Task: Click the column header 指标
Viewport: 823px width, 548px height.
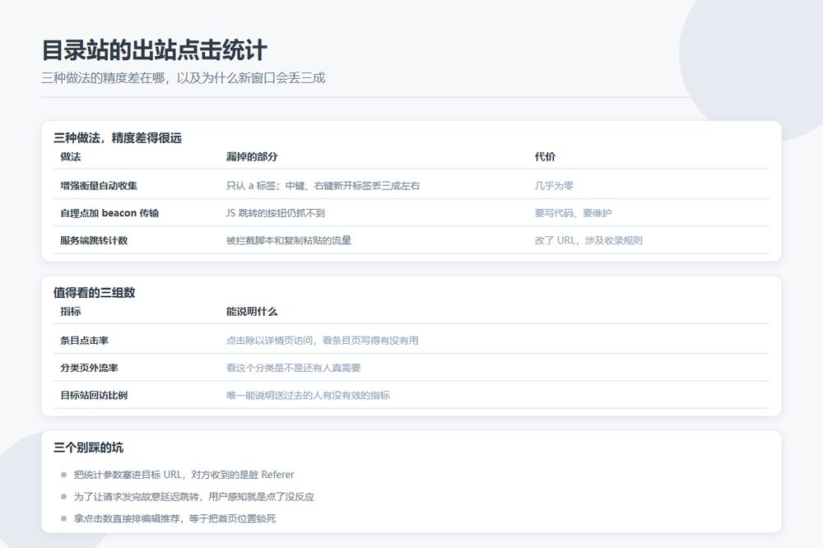Action: 70,311
